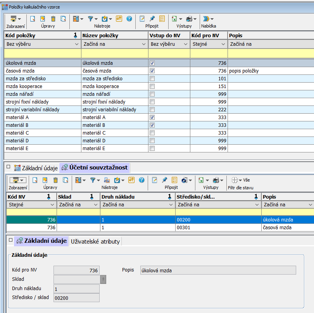Sort by Kód pro NV column header
The width and height of the screenshot is (314, 313).
209,35
